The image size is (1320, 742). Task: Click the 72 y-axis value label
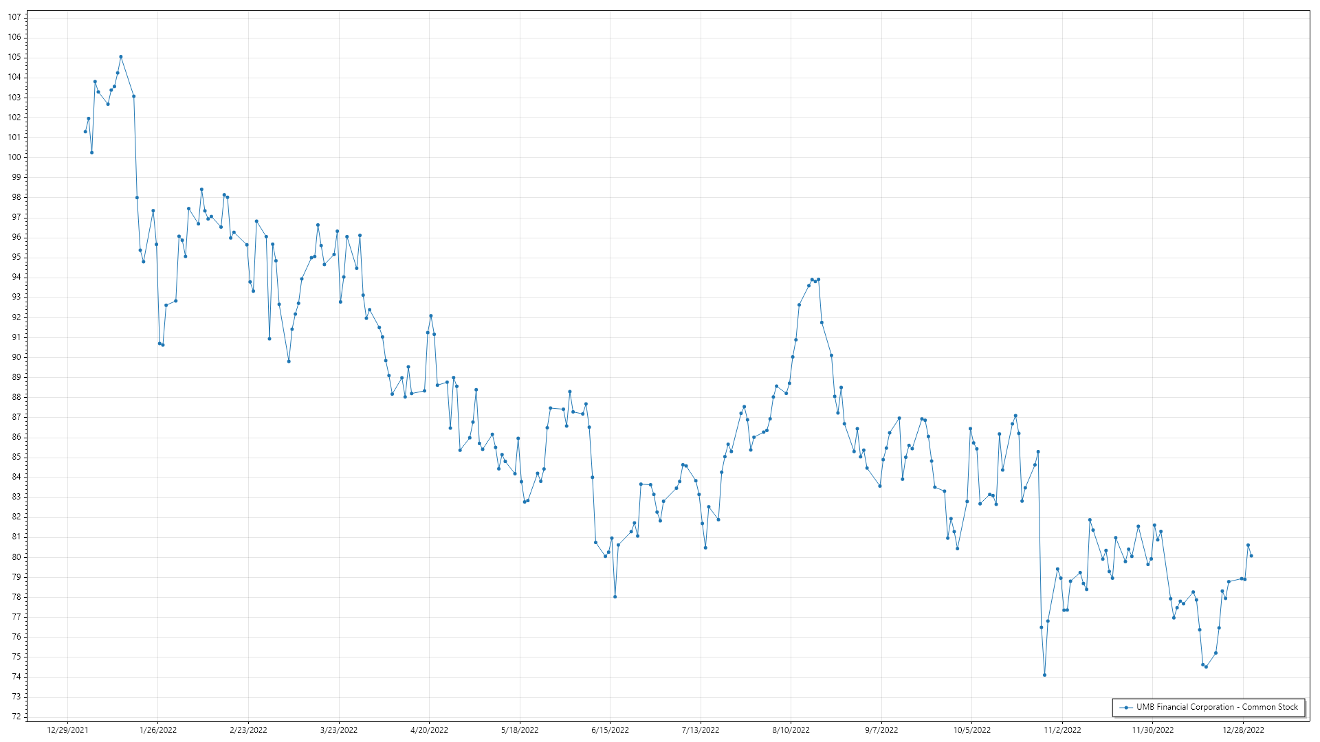point(16,717)
